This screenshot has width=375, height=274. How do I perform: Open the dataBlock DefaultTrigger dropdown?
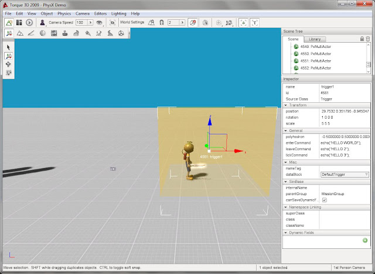click(x=345, y=174)
